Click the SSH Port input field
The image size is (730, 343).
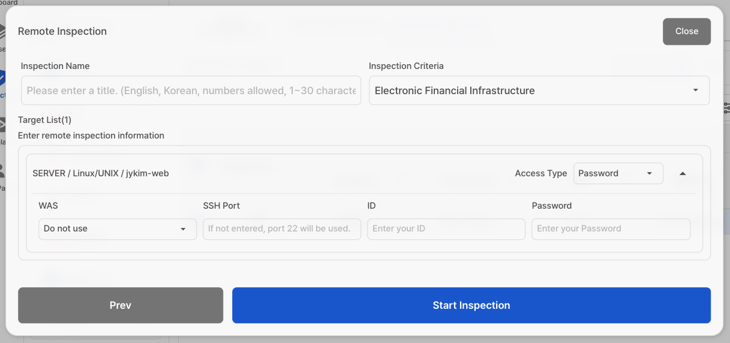[281, 229]
